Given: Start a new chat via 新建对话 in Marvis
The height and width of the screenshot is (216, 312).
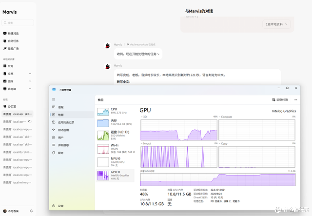Looking at the screenshot, I should 11,33.
